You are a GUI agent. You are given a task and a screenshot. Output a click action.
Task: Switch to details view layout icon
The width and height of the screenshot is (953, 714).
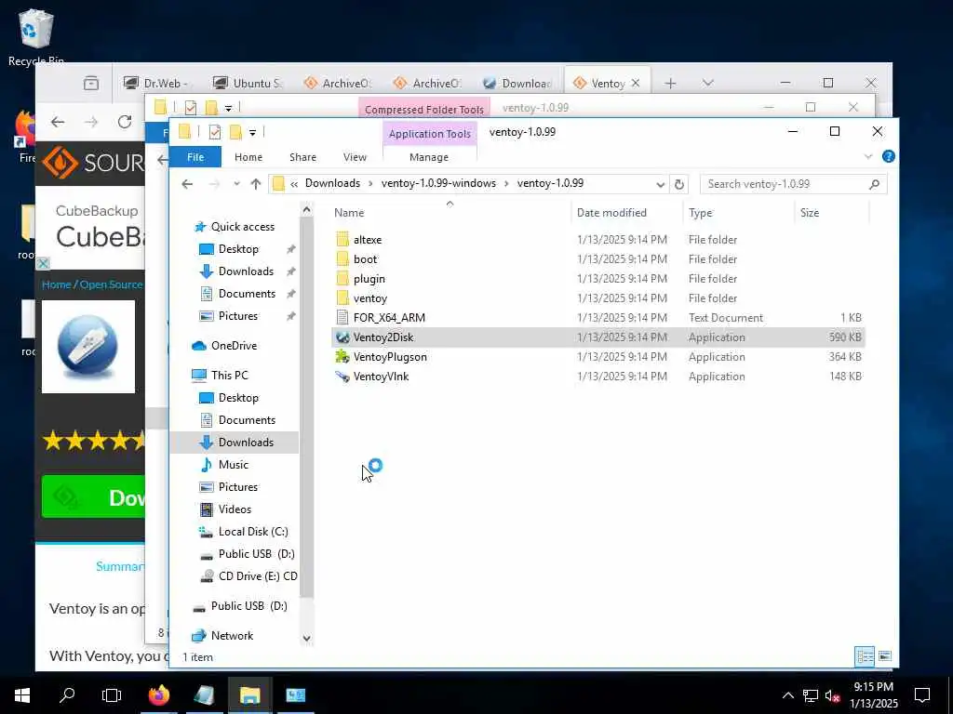tap(865, 656)
